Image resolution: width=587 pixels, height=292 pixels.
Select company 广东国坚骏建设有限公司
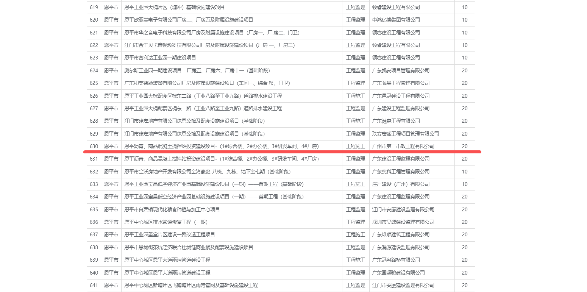(x=398, y=273)
